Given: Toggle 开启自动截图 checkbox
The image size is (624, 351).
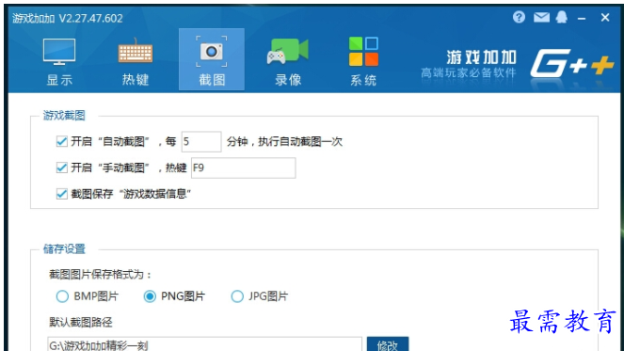Looking at the screenshot, I should pyautogui.click(x=62, y=141).
